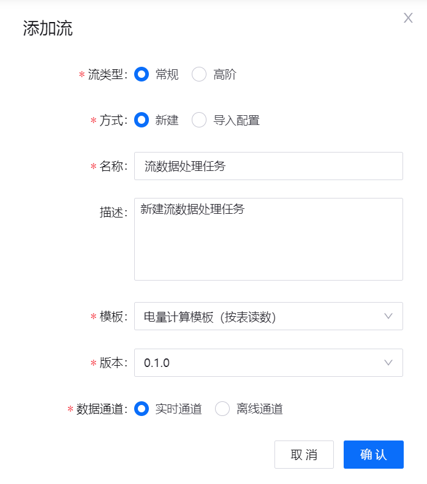The height and width of the screenshot is (484, 427).
Task: Click the 流类型 field label
Action: [107, 75]
